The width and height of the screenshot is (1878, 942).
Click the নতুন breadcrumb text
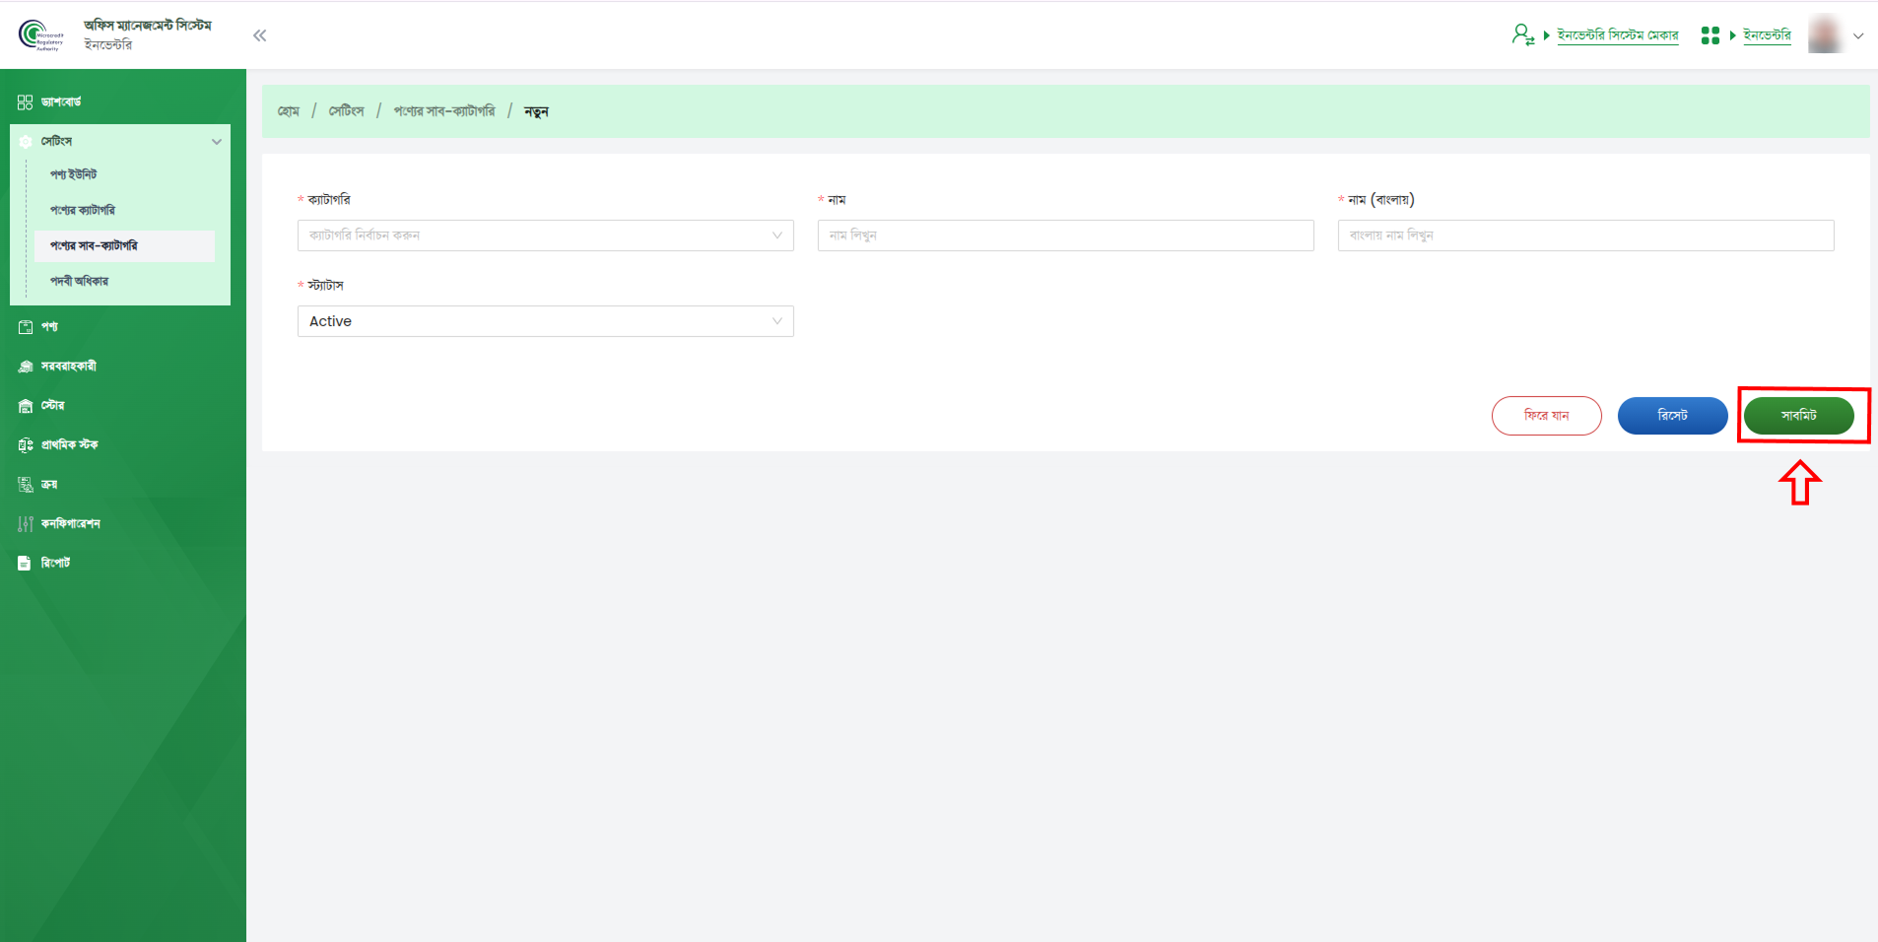(x=536, y=111)
